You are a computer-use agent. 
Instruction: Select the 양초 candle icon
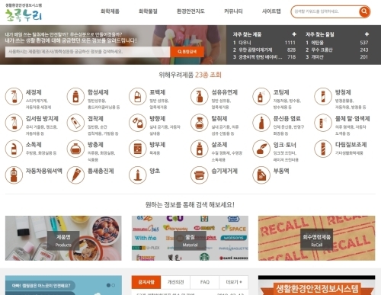pyautogui.click(x=138, y=175)
